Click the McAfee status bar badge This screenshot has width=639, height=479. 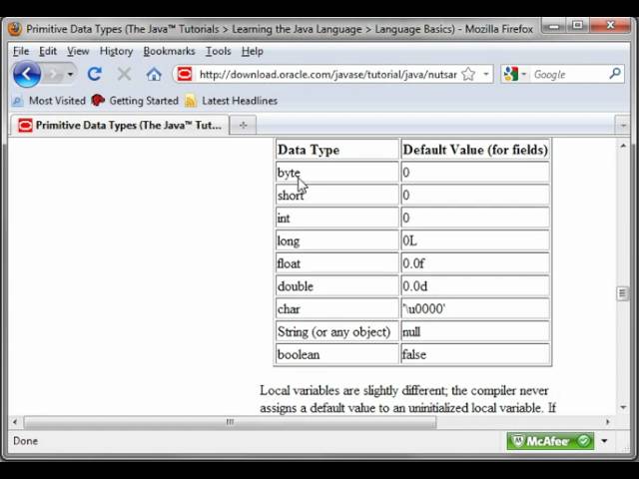(x=550, y=441)
